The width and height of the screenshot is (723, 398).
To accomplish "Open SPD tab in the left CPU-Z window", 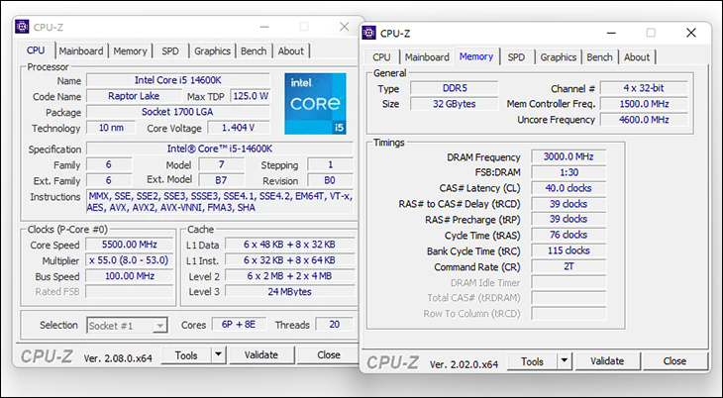I will (170, 50).
